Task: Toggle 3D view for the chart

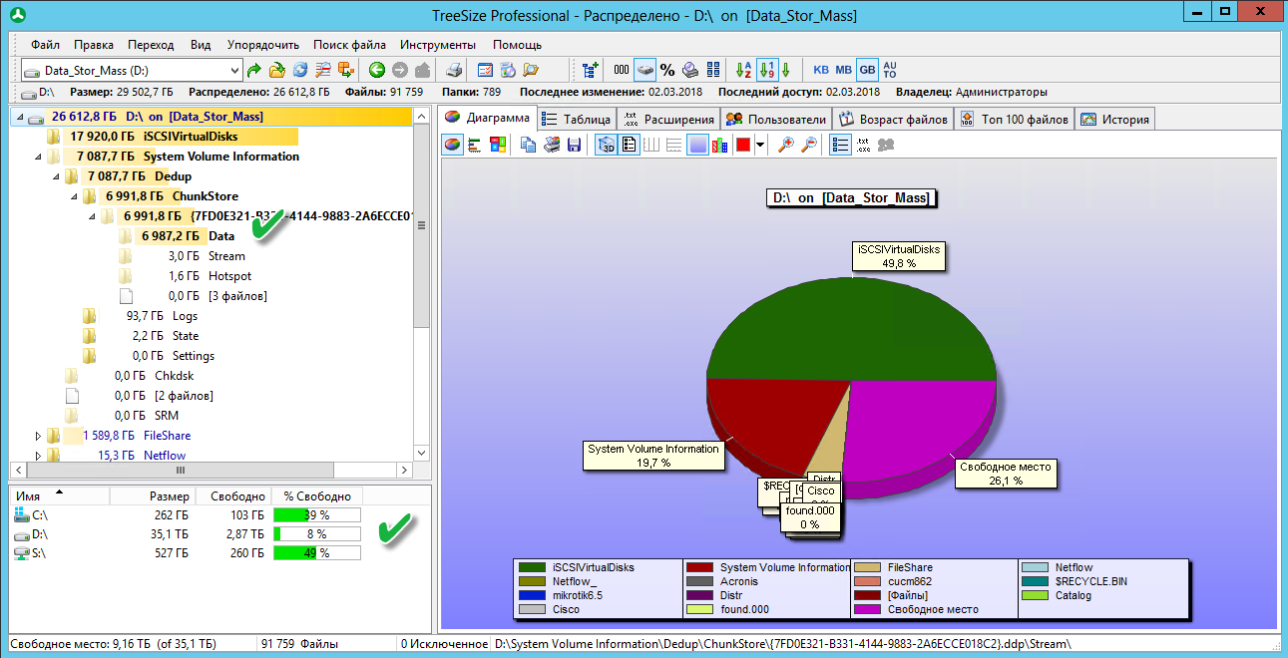Action: [607, 145]
